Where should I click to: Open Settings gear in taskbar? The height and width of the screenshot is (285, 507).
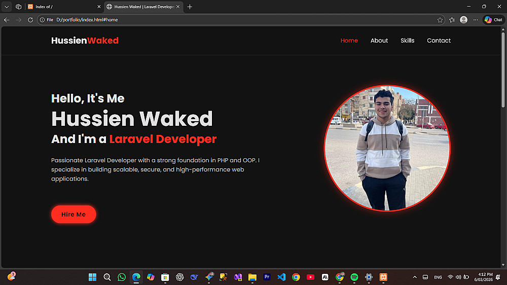[369, 277]
